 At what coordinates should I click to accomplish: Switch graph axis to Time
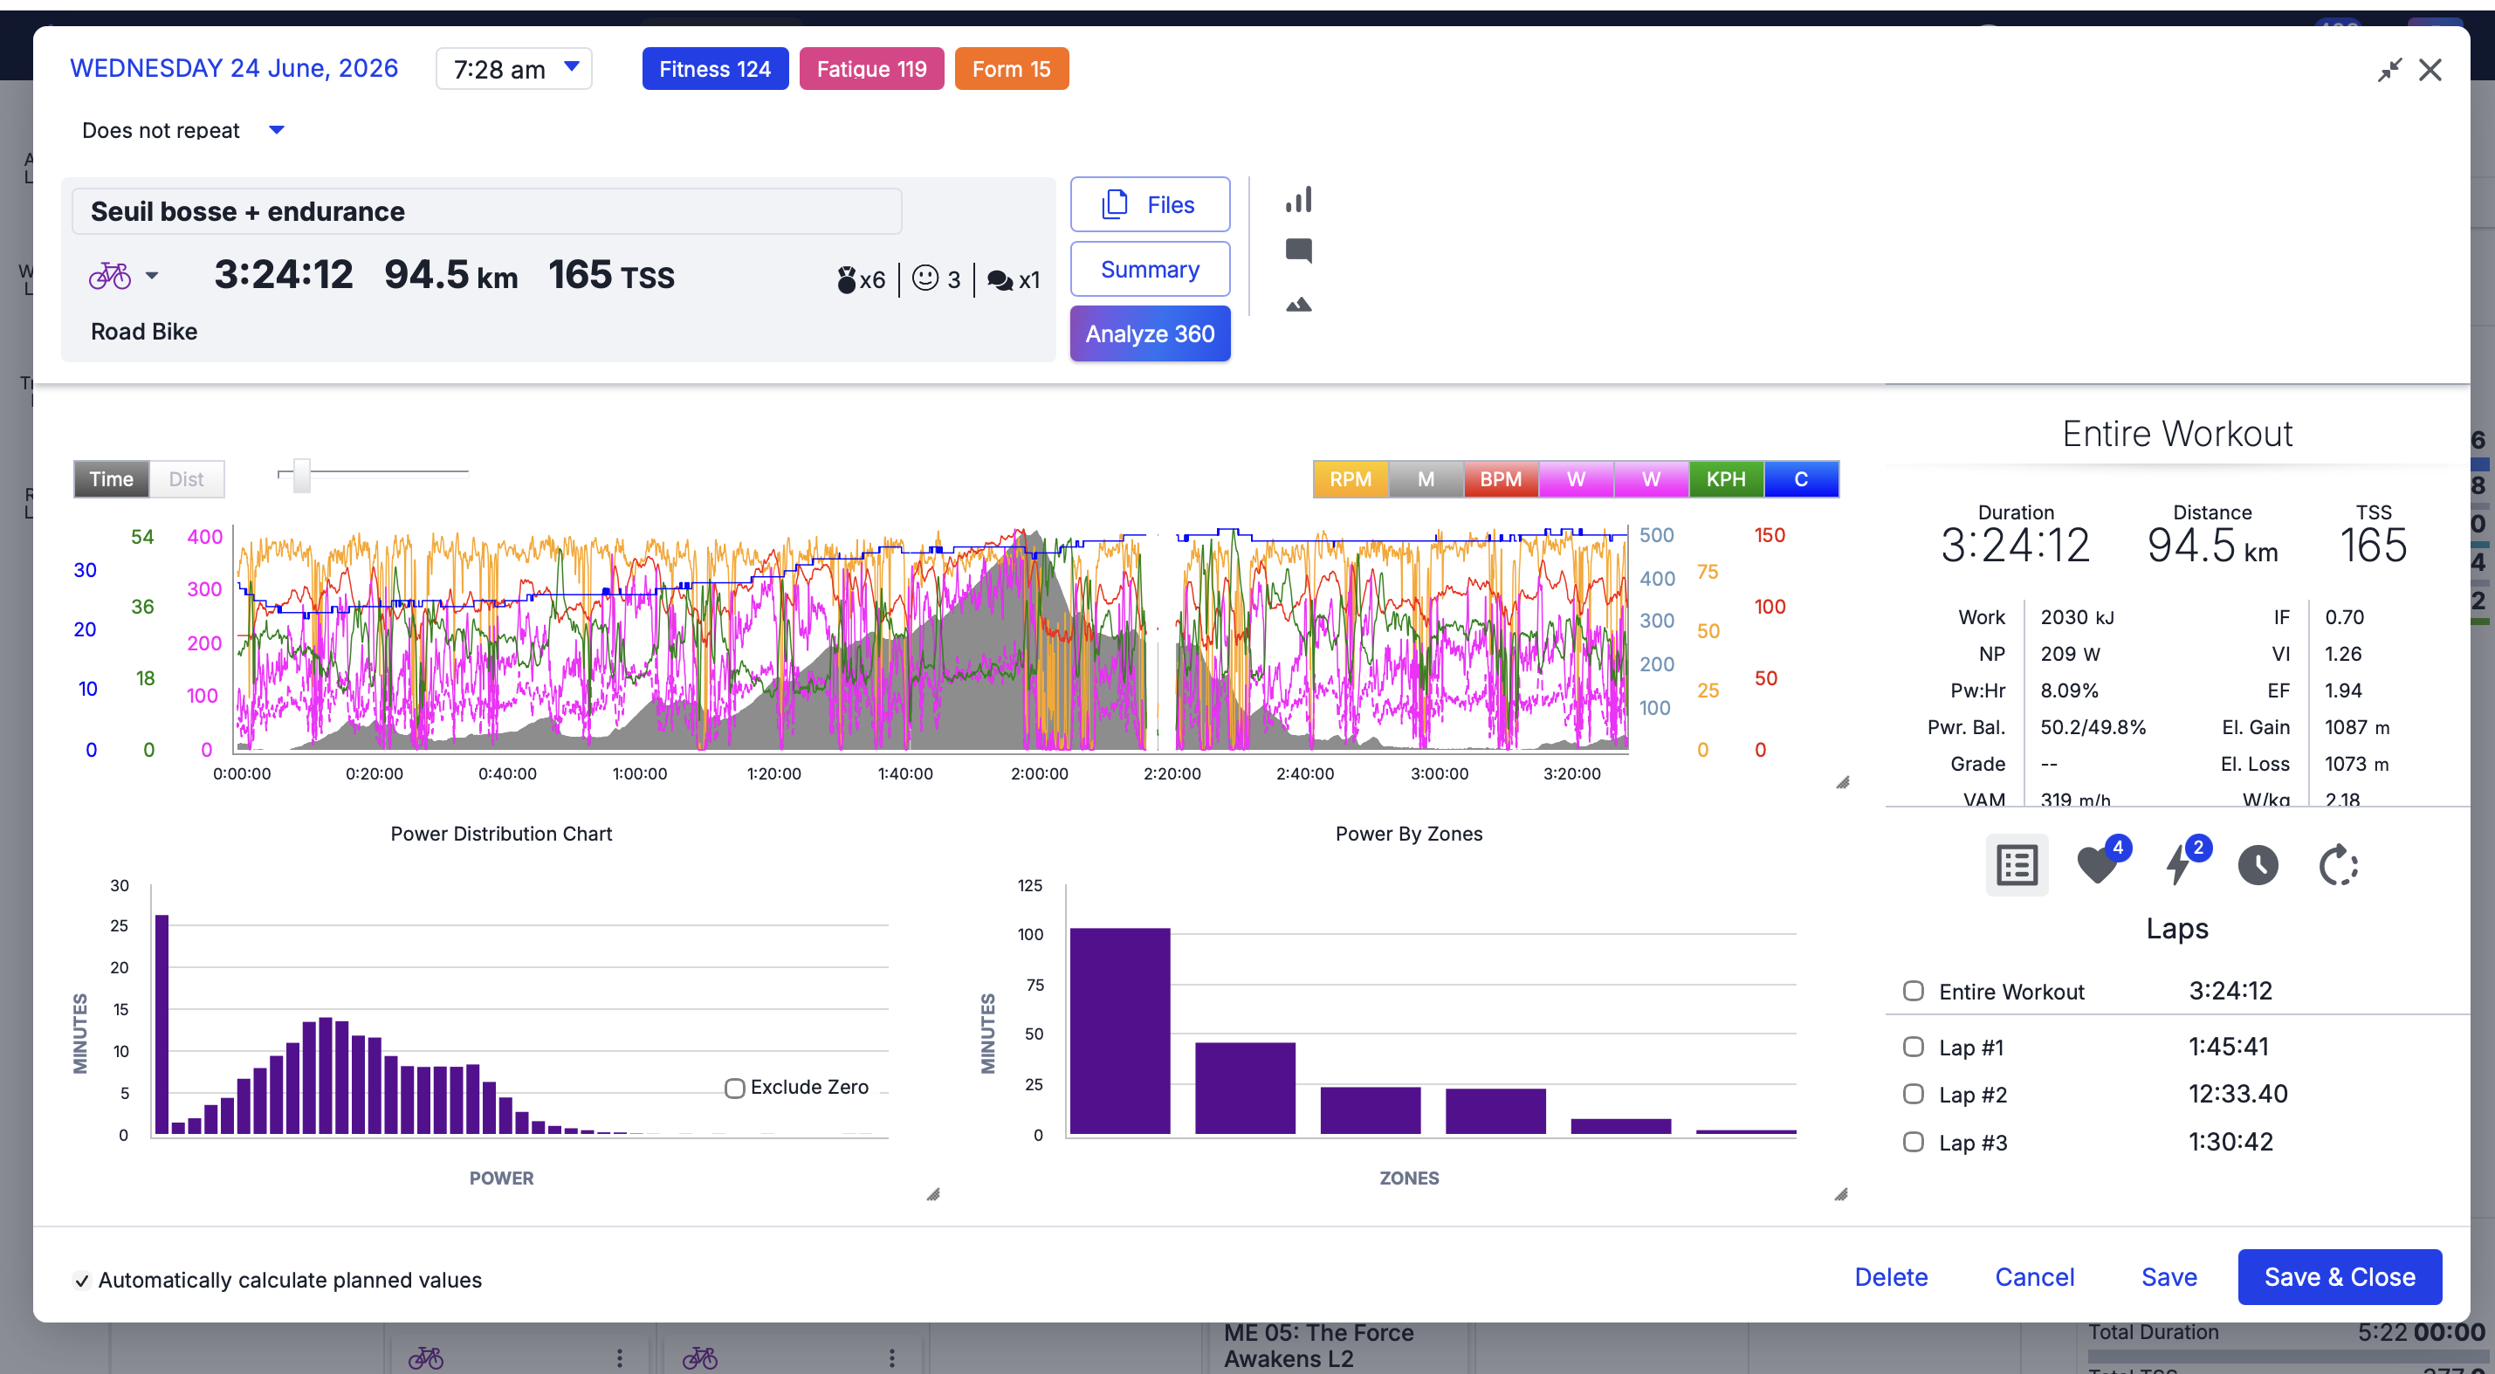112,479
